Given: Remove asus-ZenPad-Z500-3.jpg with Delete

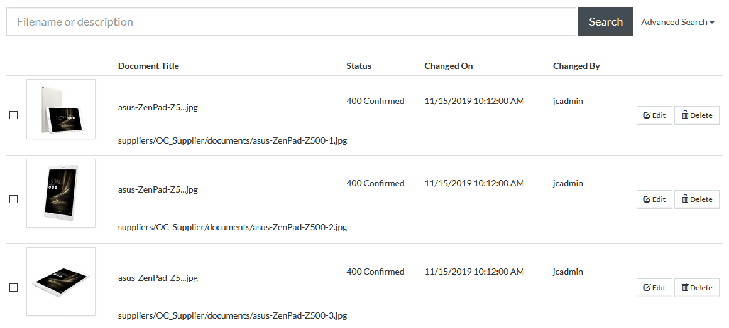Looking at the screenshot, I should (x=696, y=288).
